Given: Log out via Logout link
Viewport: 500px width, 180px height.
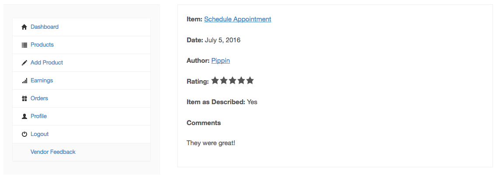Looking at the screenshot, I should click(x=39, y=134).
